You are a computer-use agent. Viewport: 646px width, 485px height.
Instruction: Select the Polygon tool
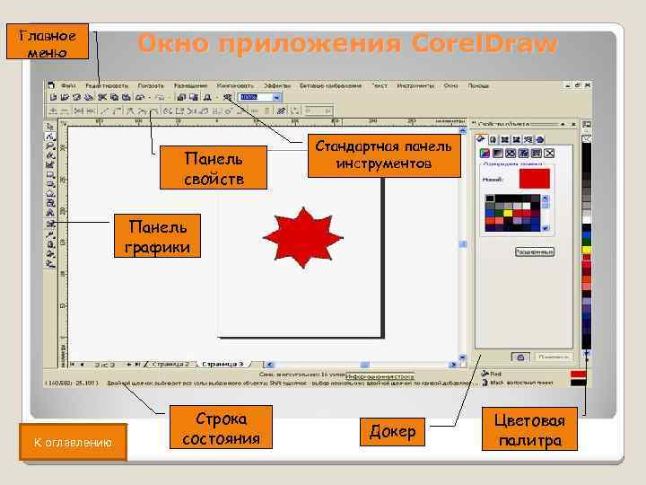[50, 194]
